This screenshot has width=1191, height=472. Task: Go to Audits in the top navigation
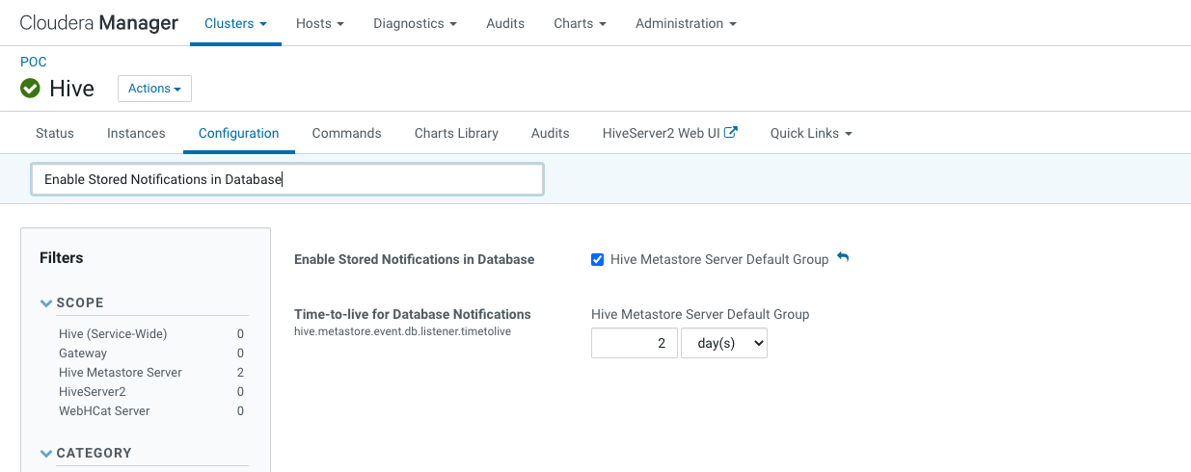pyautogui.click(x=505, y=23)
